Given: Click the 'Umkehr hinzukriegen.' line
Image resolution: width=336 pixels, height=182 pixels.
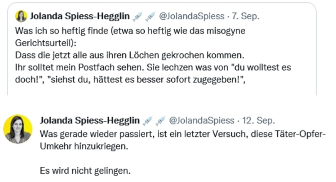Looking at the screenshot, I should click(84, 146).
